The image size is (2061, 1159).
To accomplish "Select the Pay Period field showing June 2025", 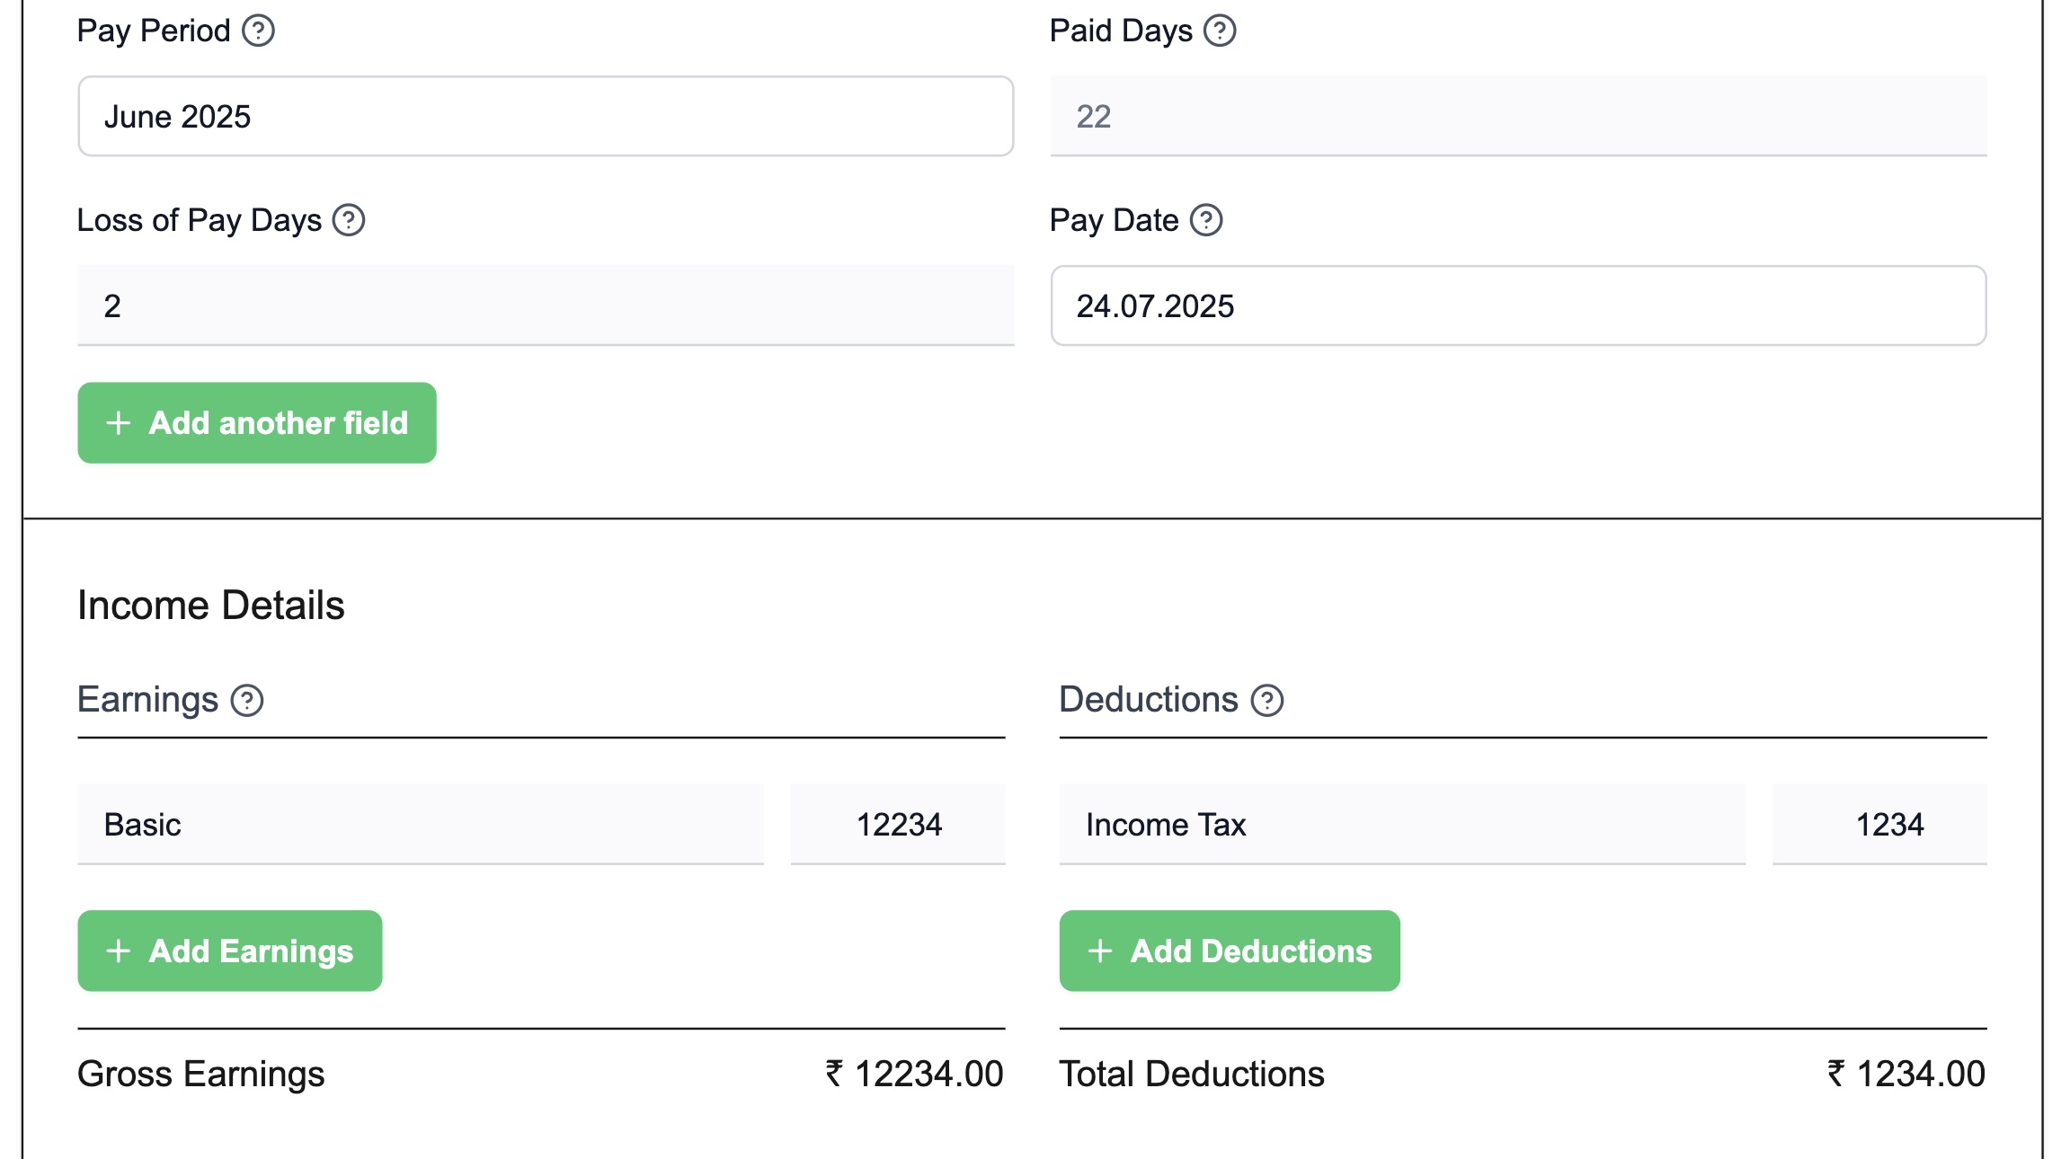I will (544, 117).
